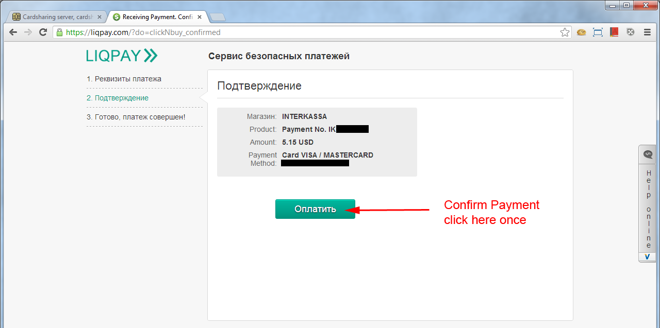
Task: Click the V icon below Help online
Action: click(648, 256)
